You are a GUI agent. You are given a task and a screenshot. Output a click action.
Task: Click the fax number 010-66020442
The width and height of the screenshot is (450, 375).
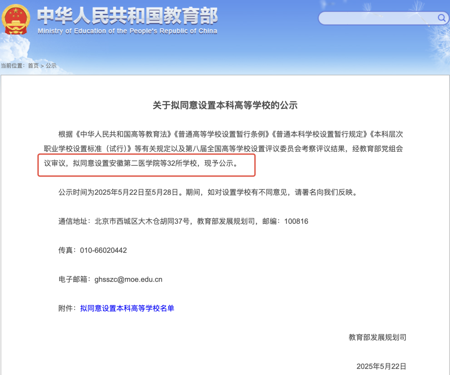click(x=103, y=250)
